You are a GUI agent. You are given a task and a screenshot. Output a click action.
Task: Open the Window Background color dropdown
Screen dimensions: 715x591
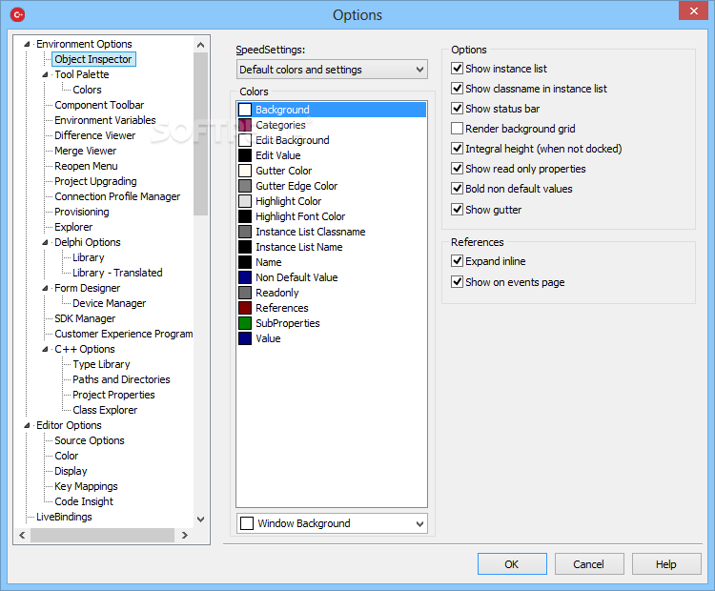[332, 523]
